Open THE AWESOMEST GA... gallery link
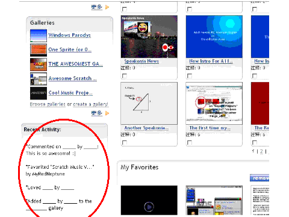Viewport: 289px width, 217px height. coord(75,64)
